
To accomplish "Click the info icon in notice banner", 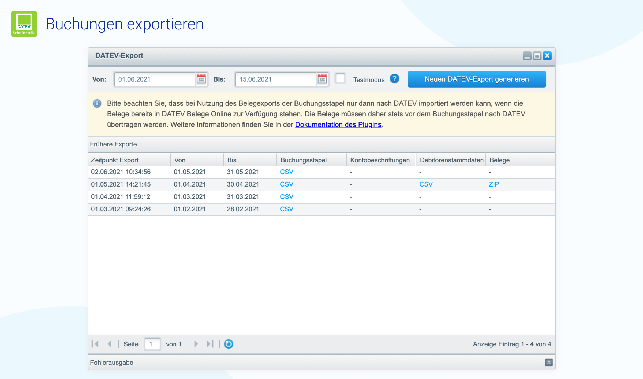I will [x=97, y=103].
